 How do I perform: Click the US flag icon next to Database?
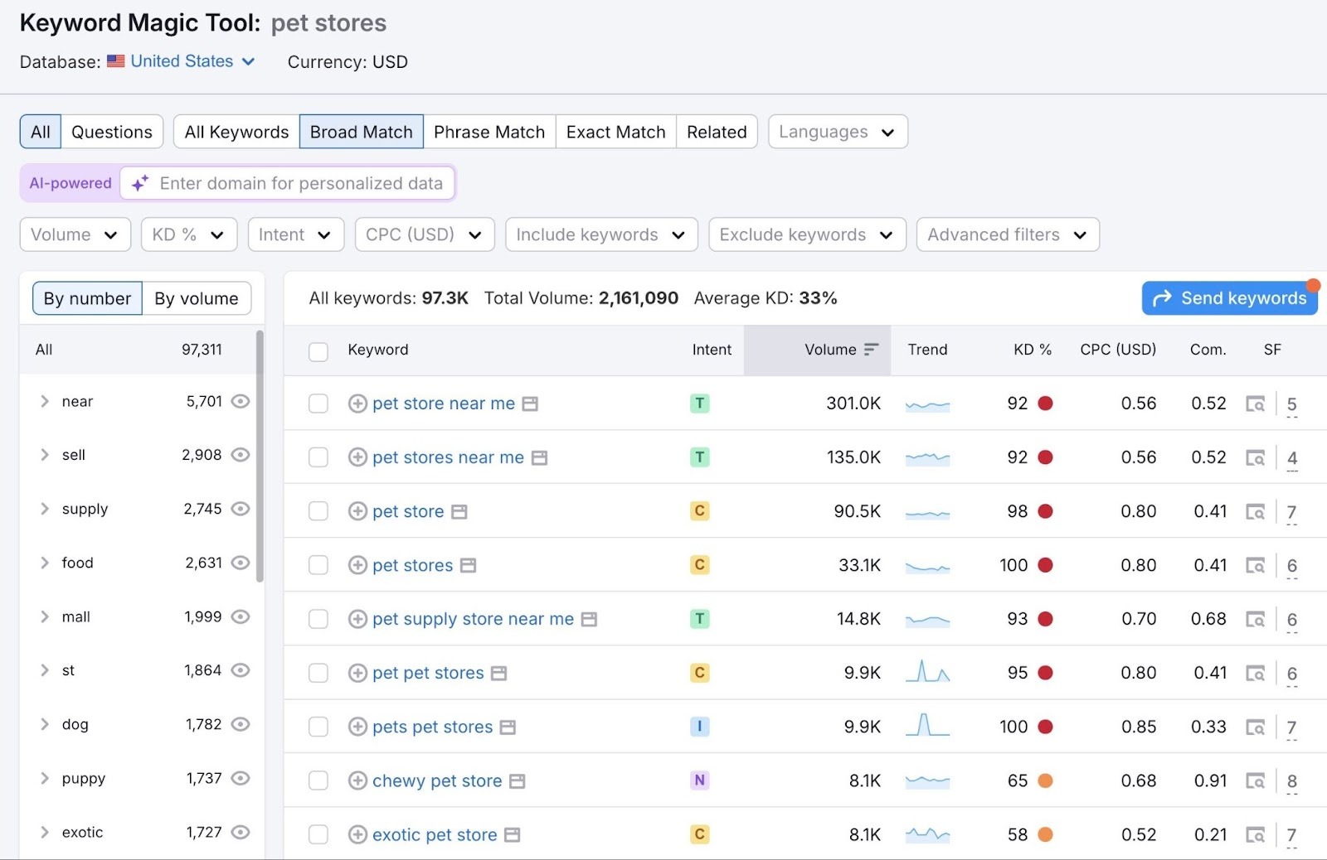click(115, 60)
